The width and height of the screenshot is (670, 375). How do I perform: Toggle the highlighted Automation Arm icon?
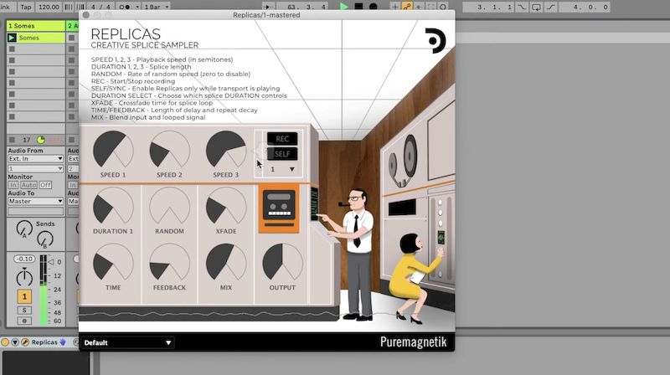coord(407,7)
